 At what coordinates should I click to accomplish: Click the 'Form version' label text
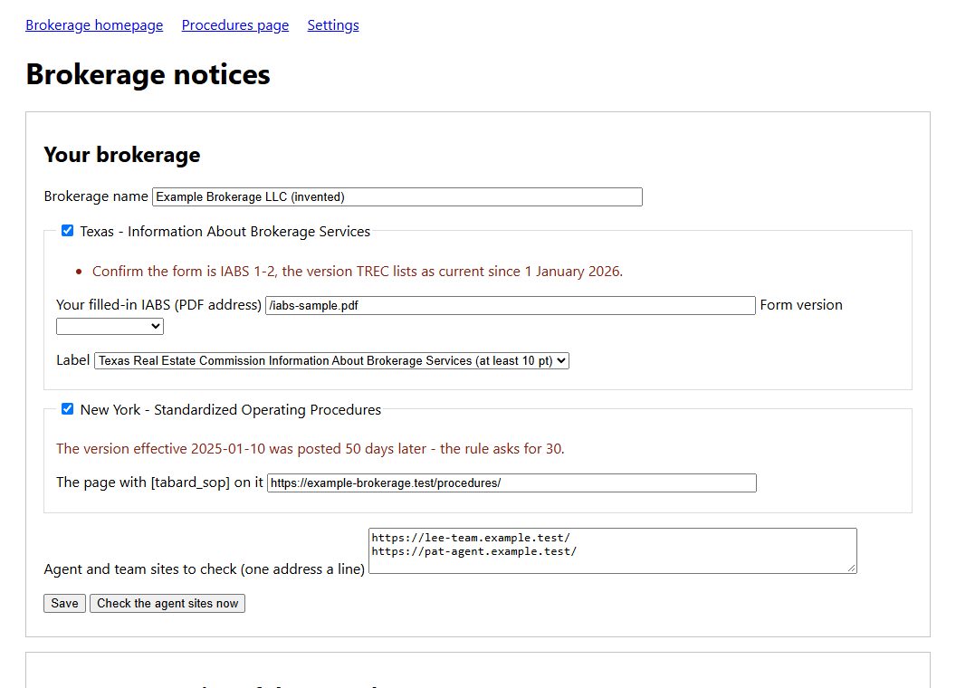(801, 305)
